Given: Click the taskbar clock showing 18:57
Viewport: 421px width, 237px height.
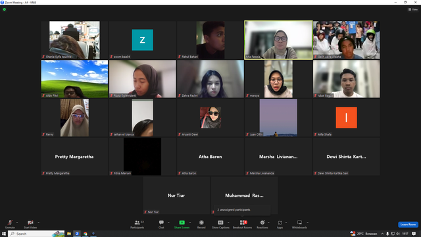Looking at the screenshot, I should (x=405, y=234).
